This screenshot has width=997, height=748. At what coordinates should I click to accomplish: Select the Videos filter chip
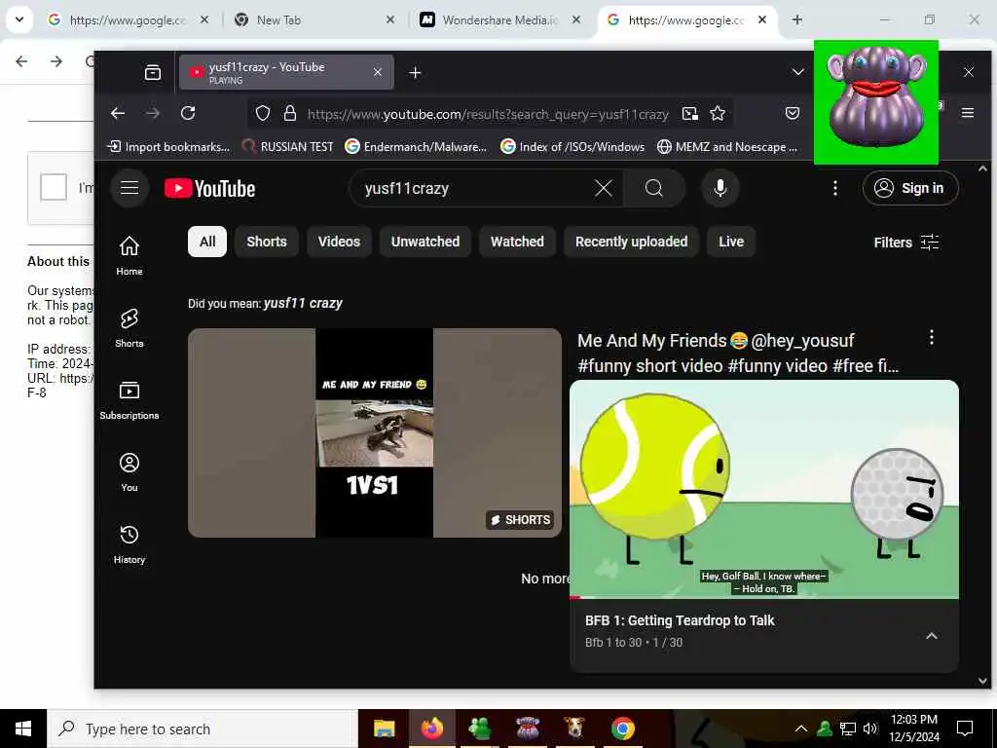(x=339, y=242)
